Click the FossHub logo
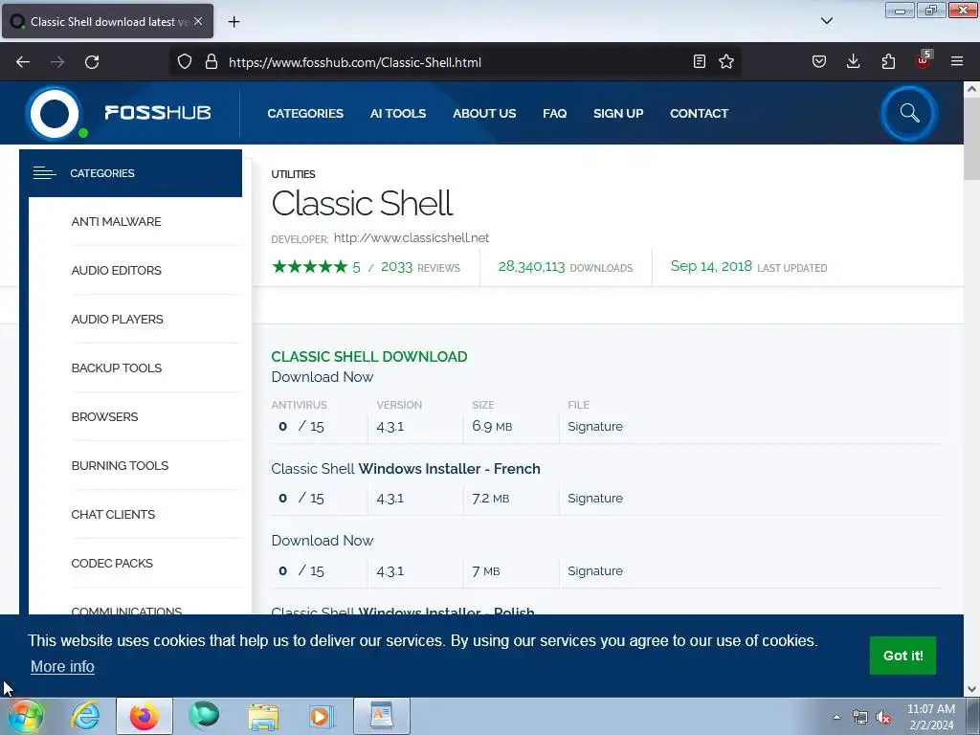The image size is (980, 735). (x=120, y=113)
